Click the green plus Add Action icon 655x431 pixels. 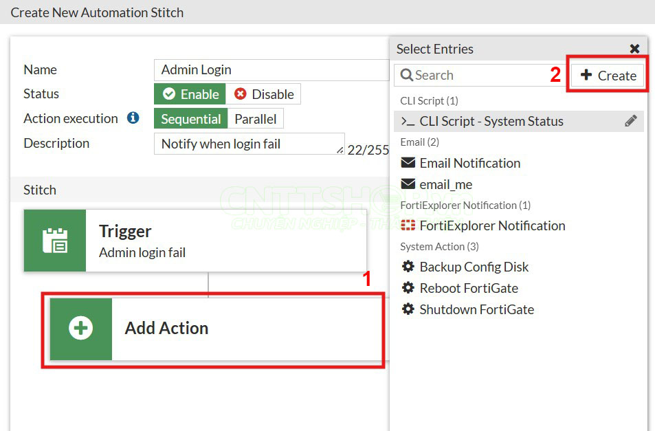tap(81, 329)
